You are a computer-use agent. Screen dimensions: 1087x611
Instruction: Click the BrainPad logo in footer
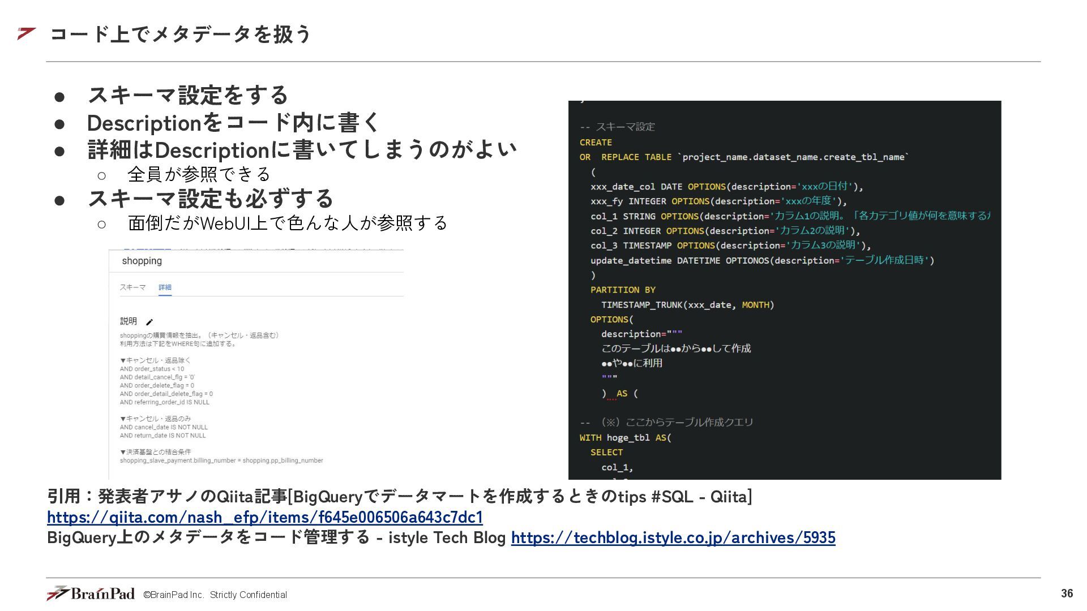[x=91, y=593]
